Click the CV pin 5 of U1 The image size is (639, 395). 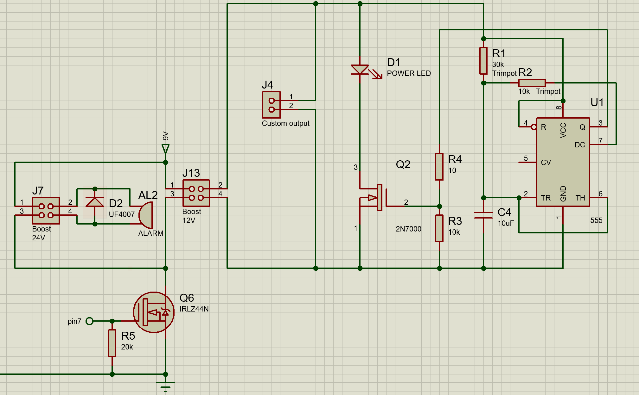click(527, 162)
